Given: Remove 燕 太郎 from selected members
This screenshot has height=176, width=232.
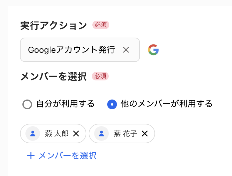Looking at the screenshot, I should [x=76, y=134].
